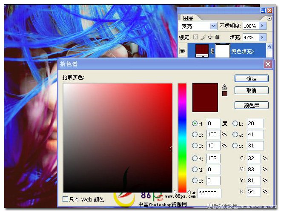The width and height of the screenshot is (281, 213).
Task: Click the Lab b field showing 31
Action: tap(255, 146)
